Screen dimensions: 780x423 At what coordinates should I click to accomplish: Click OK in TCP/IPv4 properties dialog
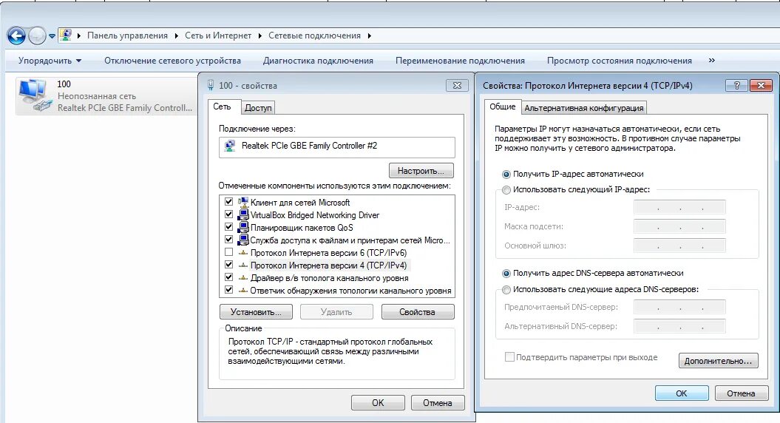point(682,393)
